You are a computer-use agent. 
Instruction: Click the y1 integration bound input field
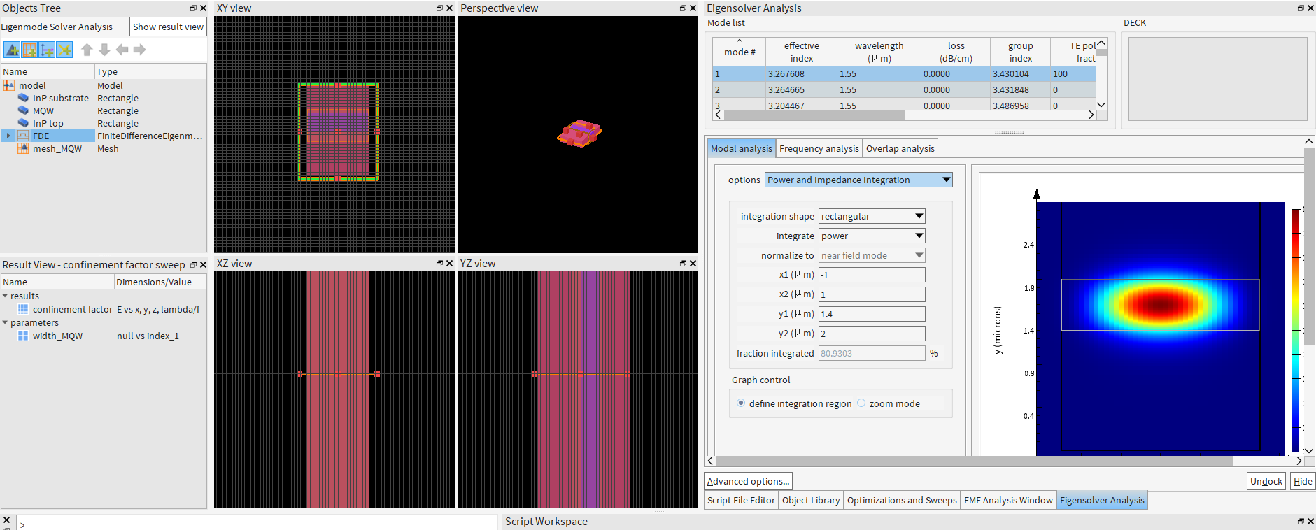[872, 314]
